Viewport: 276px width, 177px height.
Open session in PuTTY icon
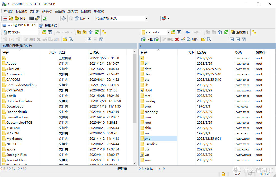37,18
